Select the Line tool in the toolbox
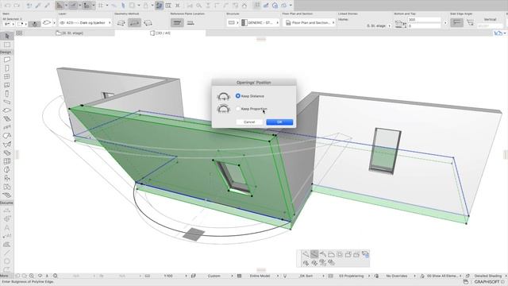Viewport: 508px width, 286px height. click(7, 253)
